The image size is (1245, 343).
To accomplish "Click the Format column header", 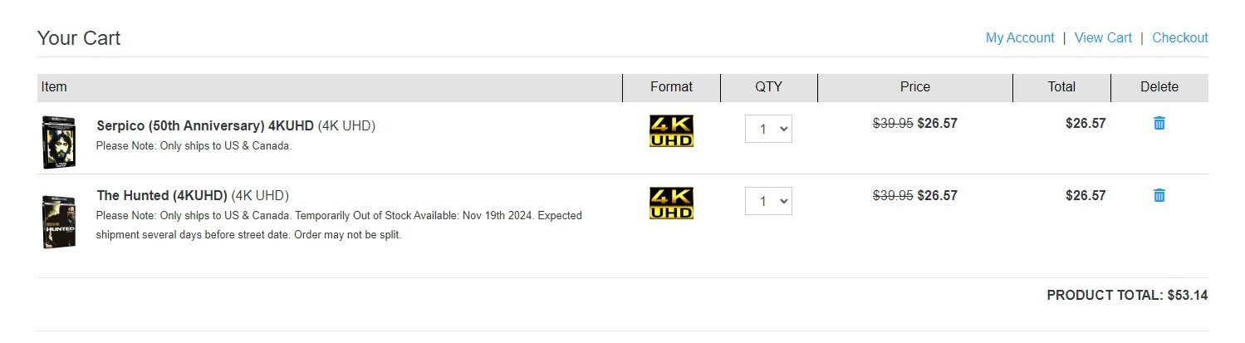I will coord(671,86).
